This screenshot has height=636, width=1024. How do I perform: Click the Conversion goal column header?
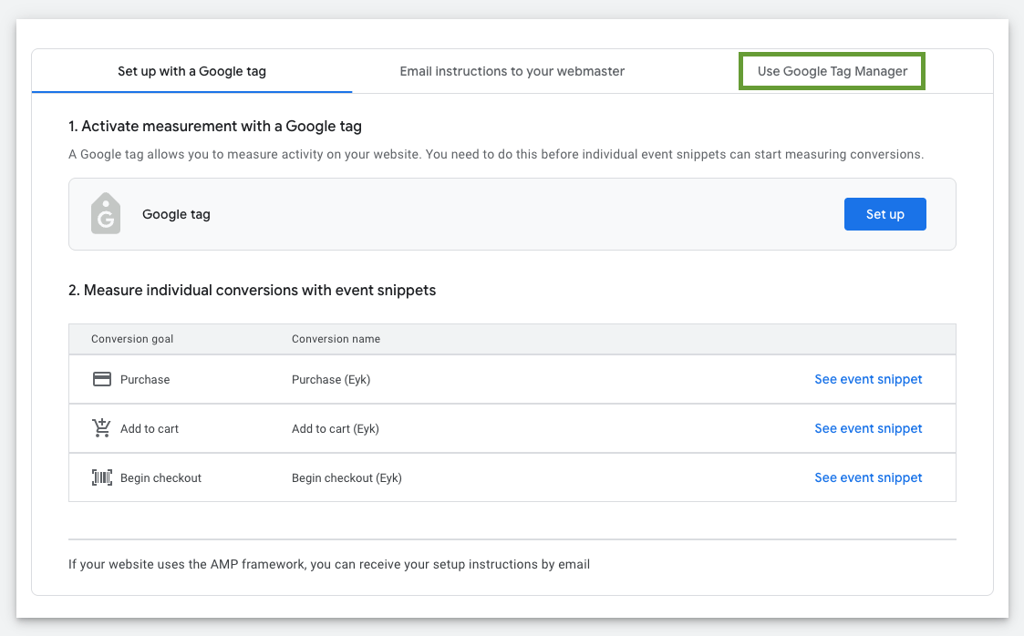tap(132, 339)
